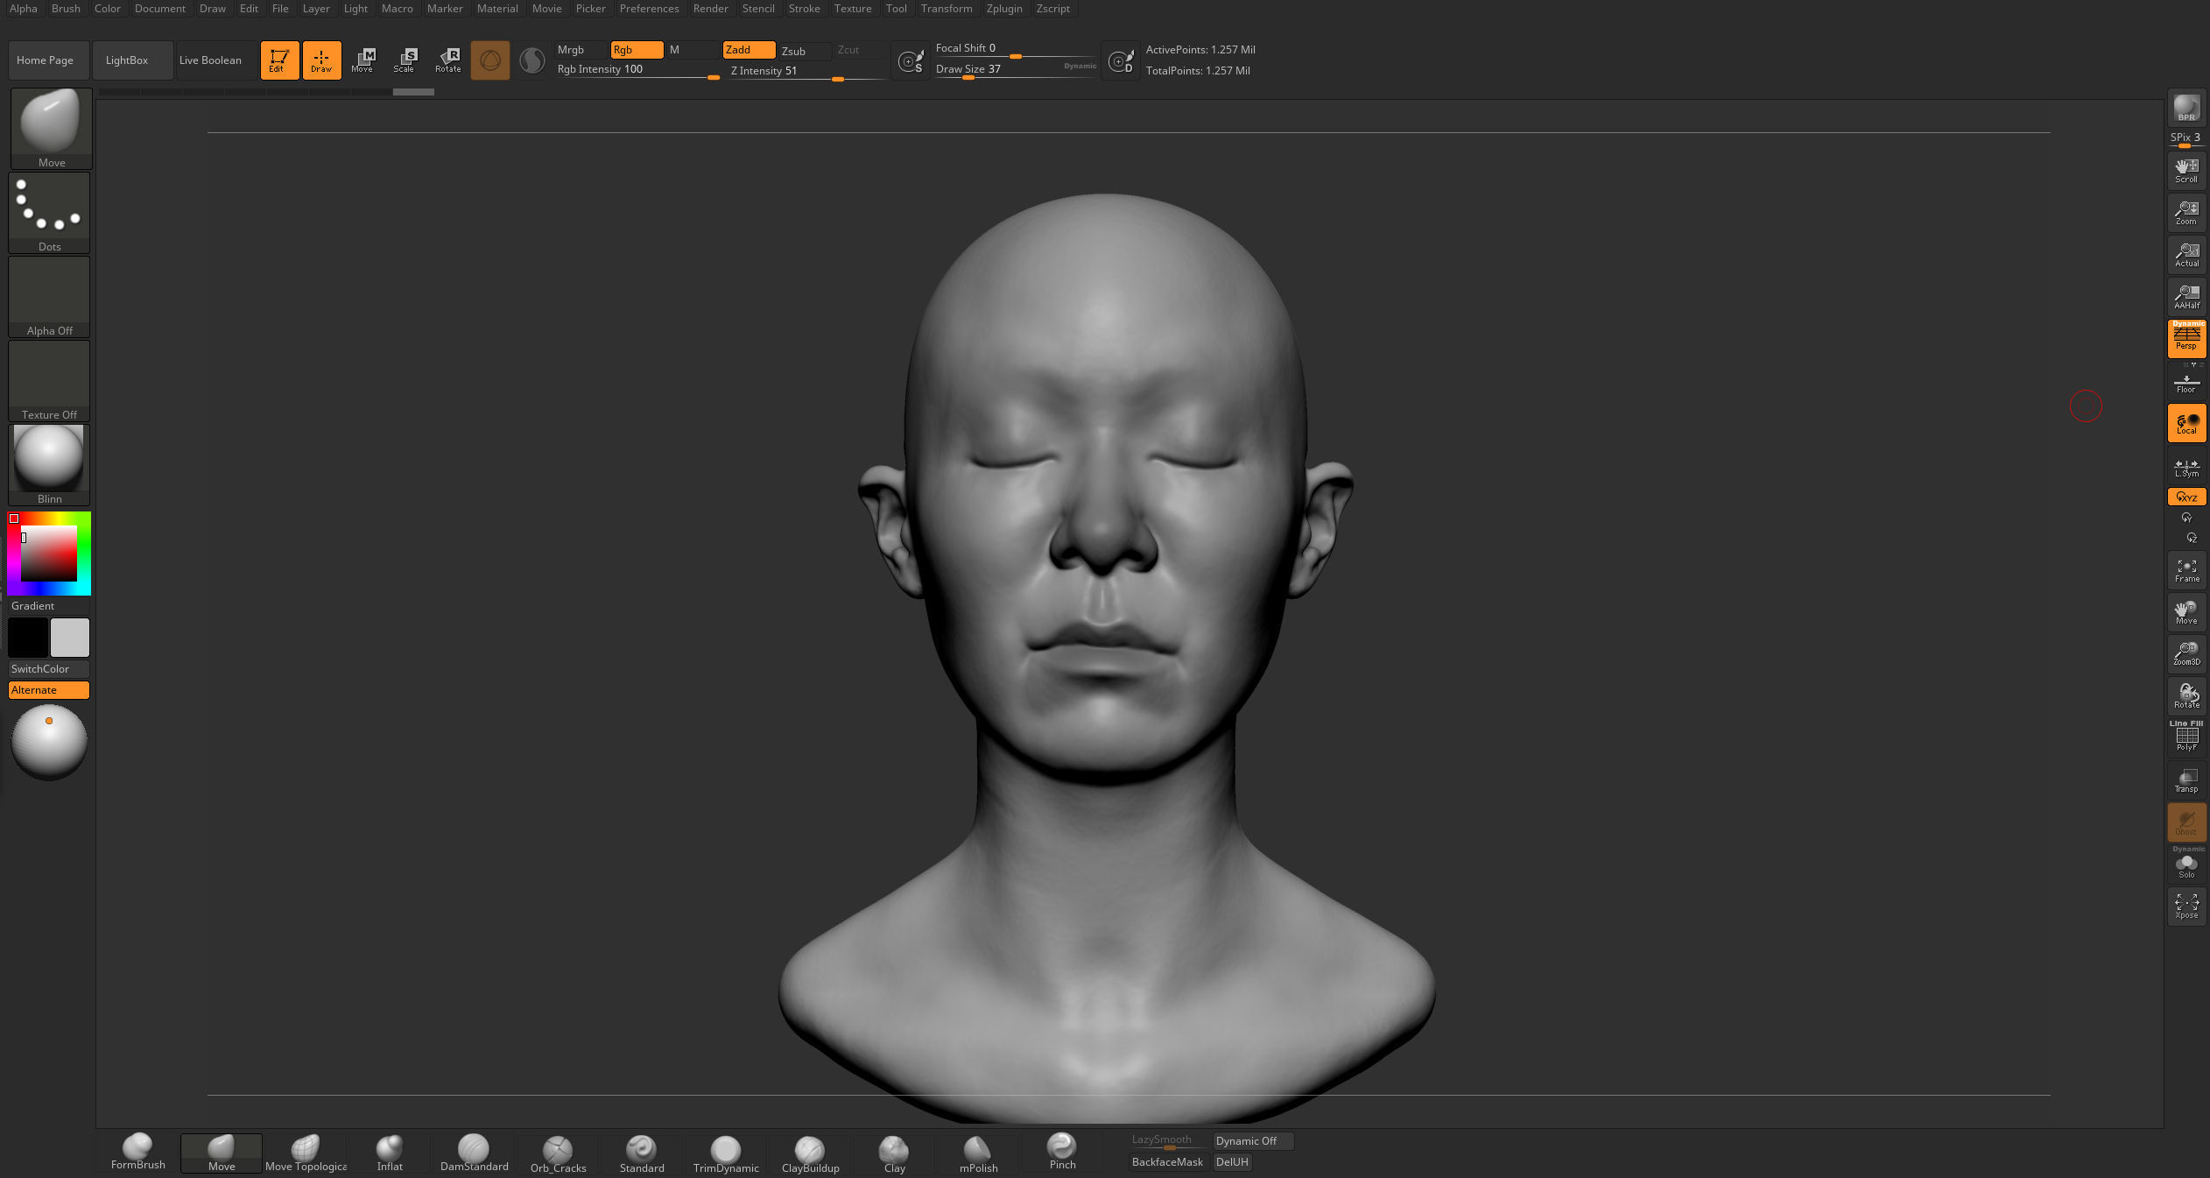Click the Xpose icon
Image resolution: width=2210 pixels, height=1178 pixels.
pos(2186,906)
